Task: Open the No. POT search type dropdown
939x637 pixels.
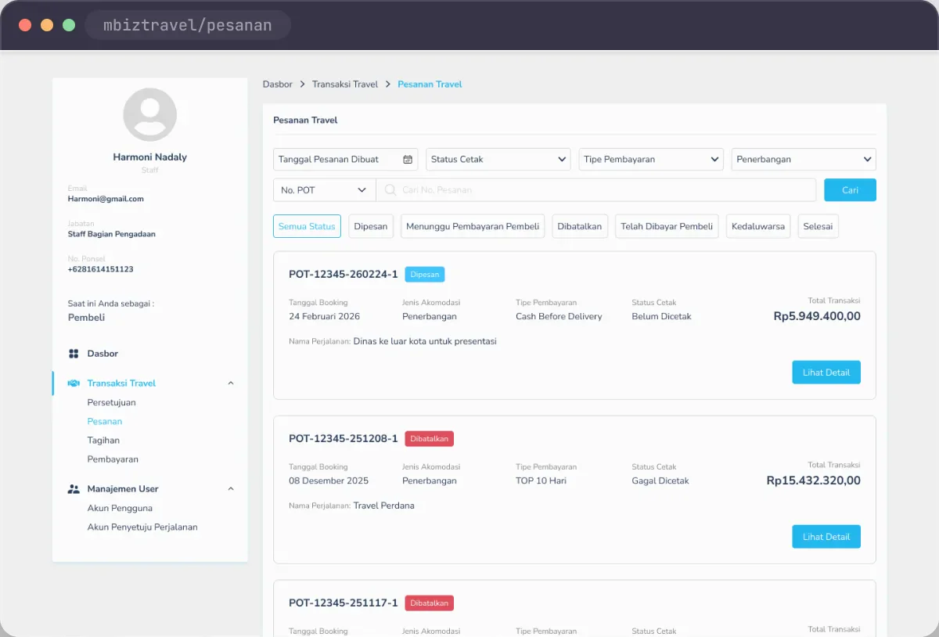Action: 324,190
